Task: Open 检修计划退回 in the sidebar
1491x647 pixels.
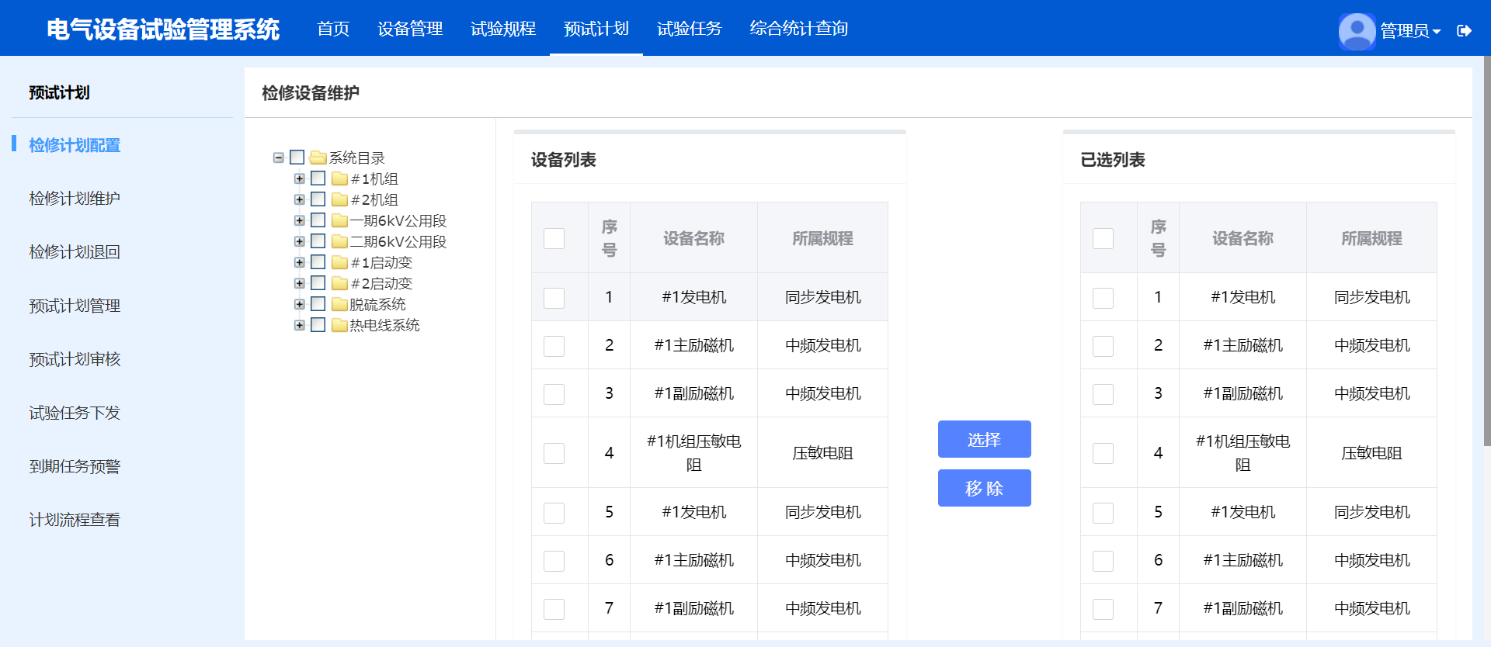Action: click(x=75, y=252)
